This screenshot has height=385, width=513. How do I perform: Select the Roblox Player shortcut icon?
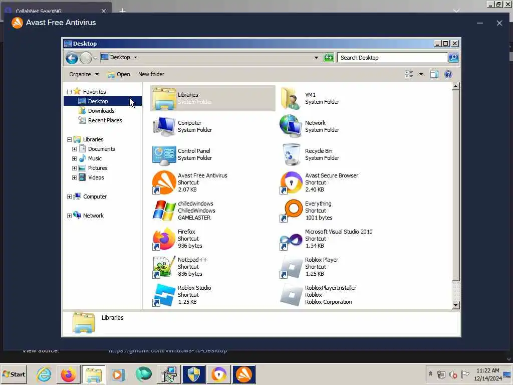291,267
